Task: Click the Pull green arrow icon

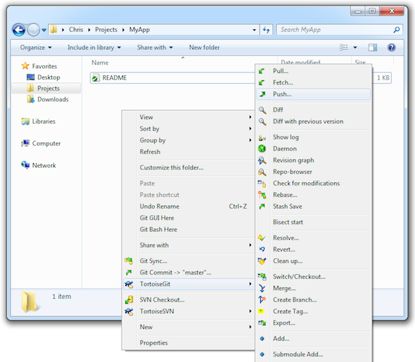Action: coord(262,71)
